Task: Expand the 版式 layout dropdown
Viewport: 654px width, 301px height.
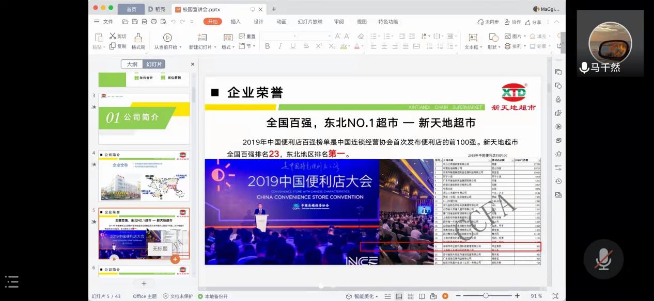Action: [x=228, y=47]
